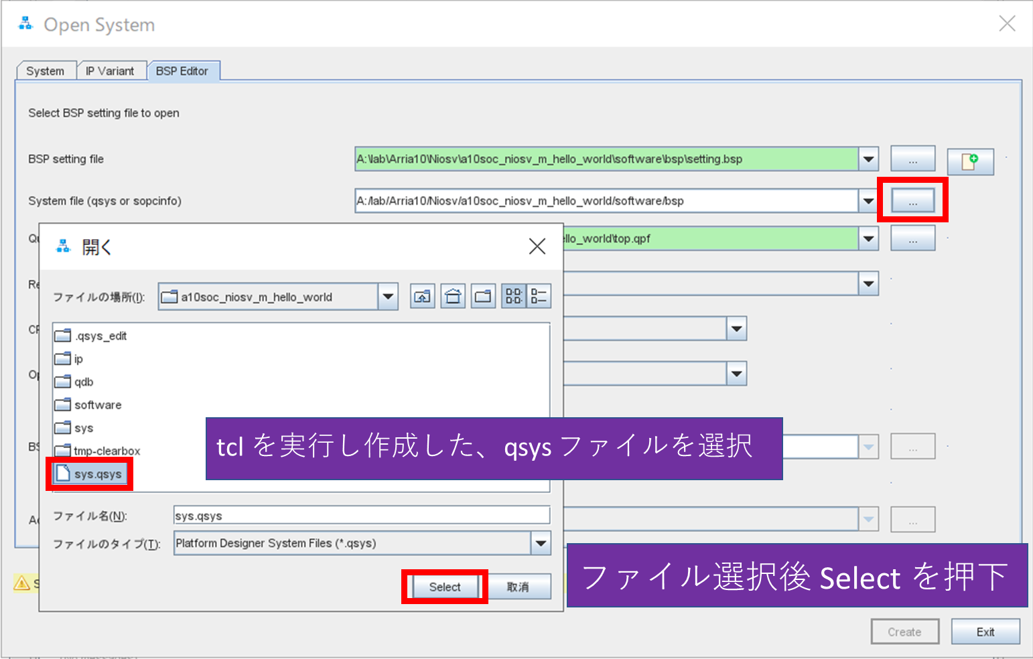This screenshot has height=659, width=1033.
Task: Expand the System file path dropdown
Action: coord(868,201)
